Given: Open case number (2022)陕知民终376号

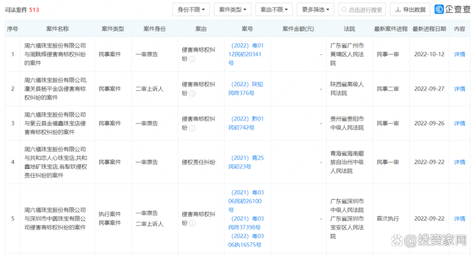Looking at the screenshot, I should [x=246, y=88].
